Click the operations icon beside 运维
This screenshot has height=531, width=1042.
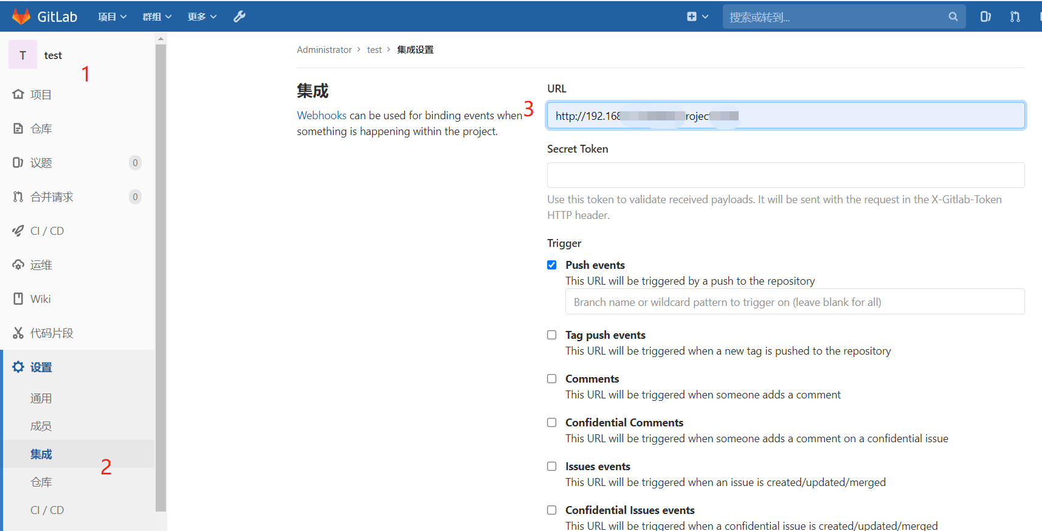(18, 265)
